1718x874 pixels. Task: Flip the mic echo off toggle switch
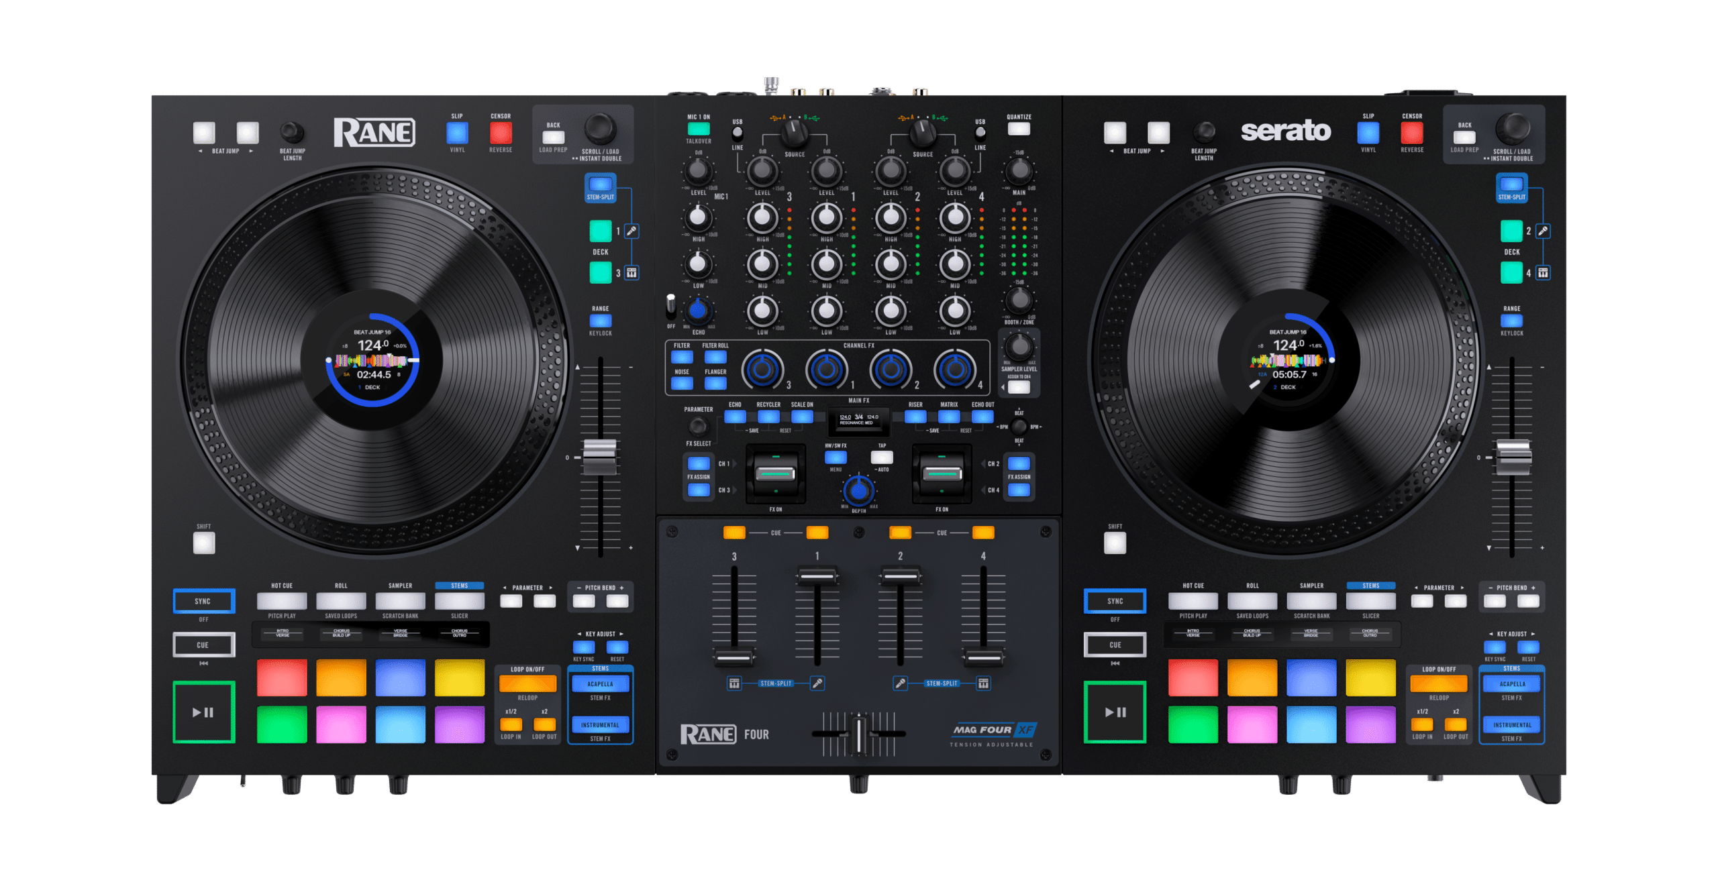(670, 306)
